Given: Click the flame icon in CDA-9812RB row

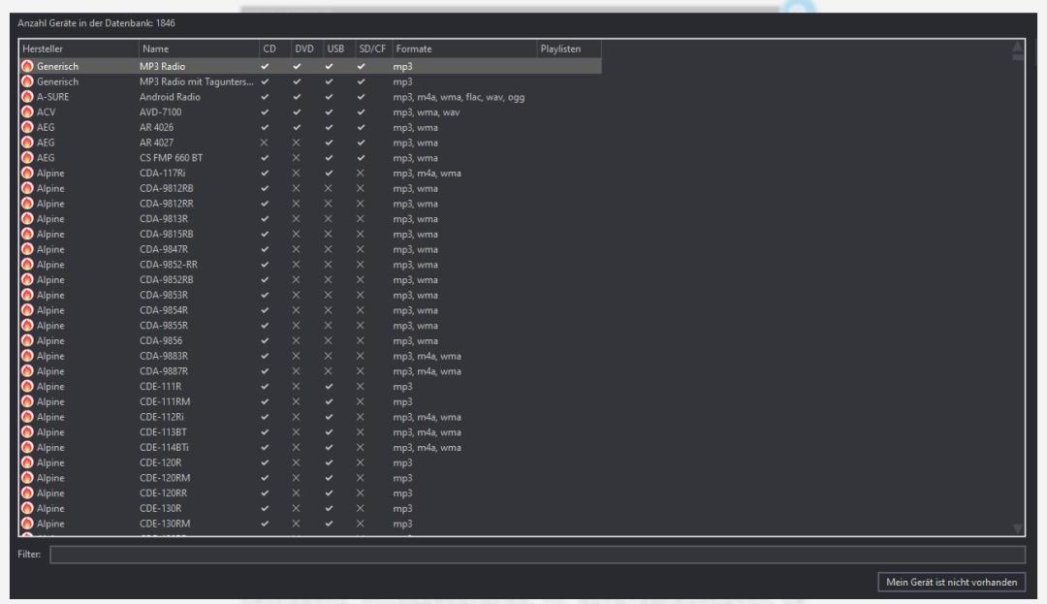Looking at the screenshot, I should [27, 188].
